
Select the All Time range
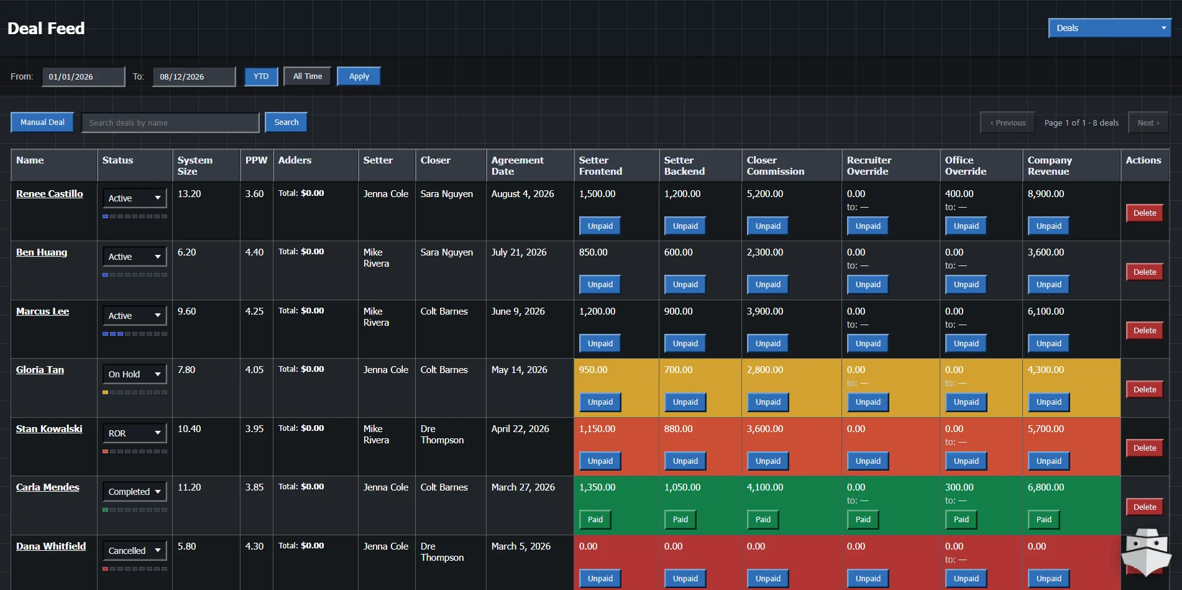(308, 76)
